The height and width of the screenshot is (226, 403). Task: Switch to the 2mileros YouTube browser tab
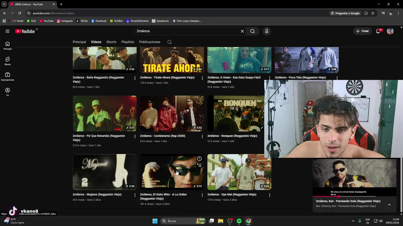pos(32,4)
